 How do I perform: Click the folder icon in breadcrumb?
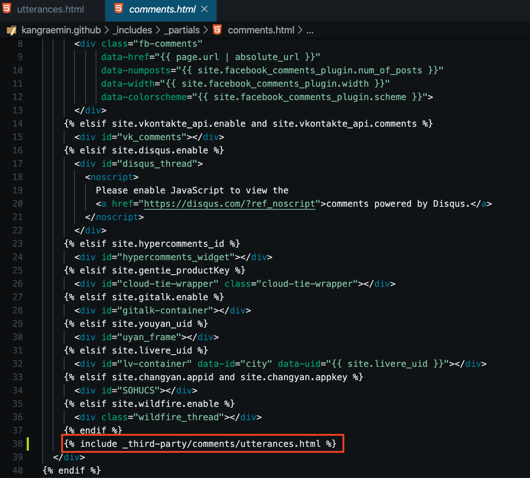(11, 30)
